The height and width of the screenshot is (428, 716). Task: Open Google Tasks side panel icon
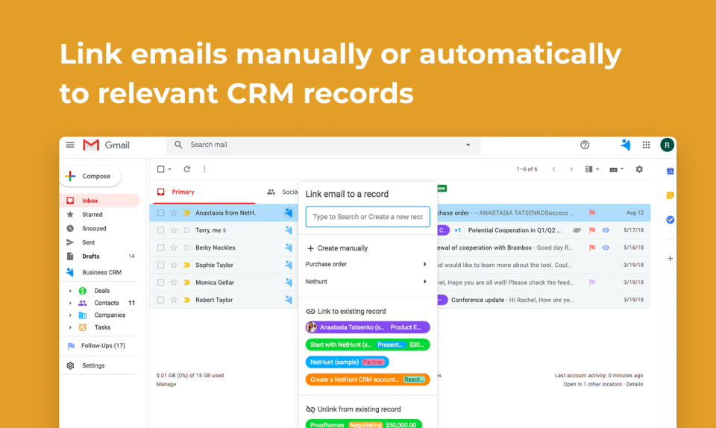coord(670,219)
